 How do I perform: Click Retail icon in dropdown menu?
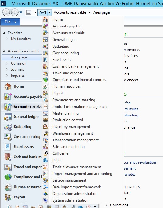point(46,160)
